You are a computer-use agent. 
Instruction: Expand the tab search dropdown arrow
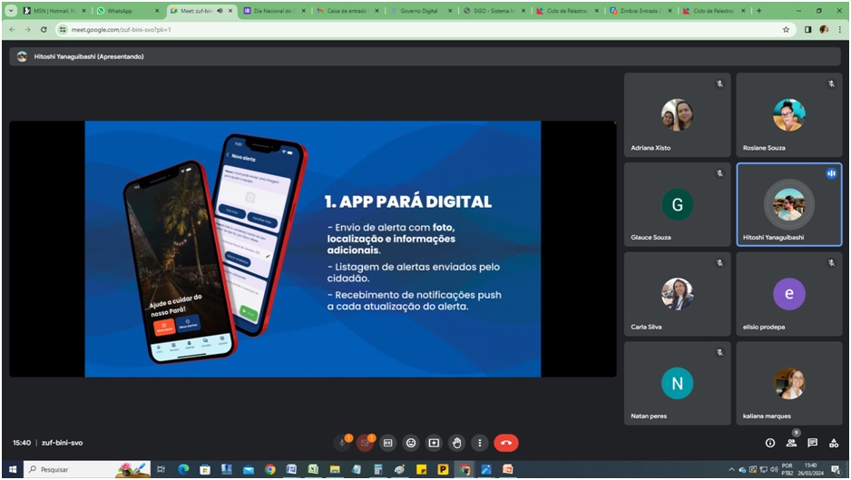click(10, 11)
